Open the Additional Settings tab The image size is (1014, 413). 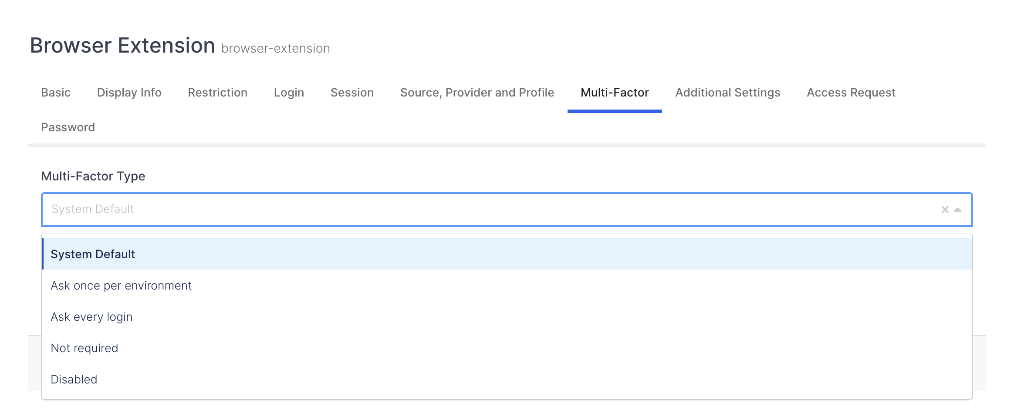click(728, 93)
